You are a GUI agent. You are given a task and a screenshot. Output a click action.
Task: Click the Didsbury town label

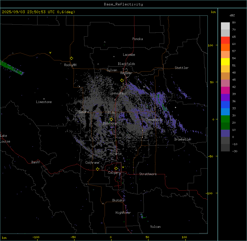[110, 123]
